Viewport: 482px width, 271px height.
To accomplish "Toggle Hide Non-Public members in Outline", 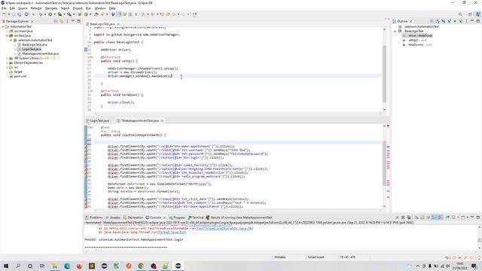I will 455,21.
